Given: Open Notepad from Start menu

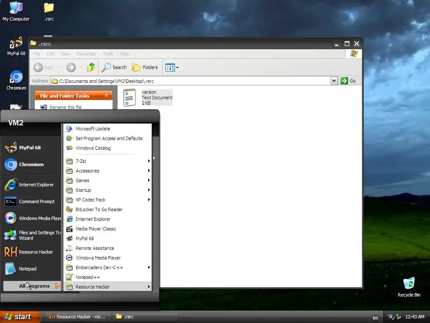Looking at the screenshot, I should click(x=32, y=269).
